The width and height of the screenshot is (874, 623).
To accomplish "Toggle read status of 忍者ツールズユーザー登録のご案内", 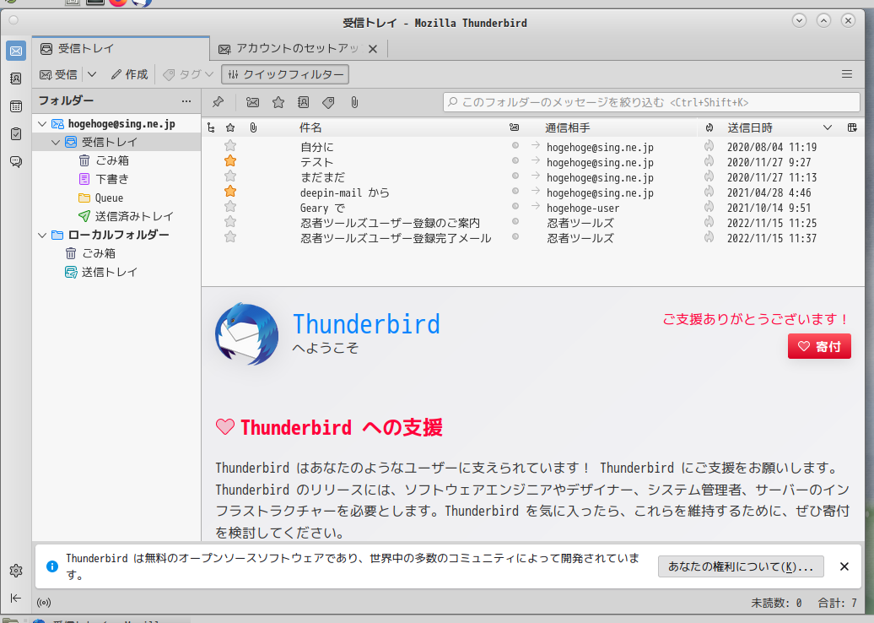I will [515, 221].
